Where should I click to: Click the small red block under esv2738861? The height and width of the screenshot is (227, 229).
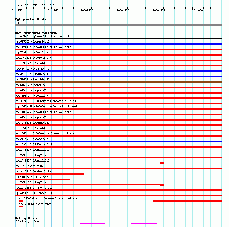click(21, 206)
